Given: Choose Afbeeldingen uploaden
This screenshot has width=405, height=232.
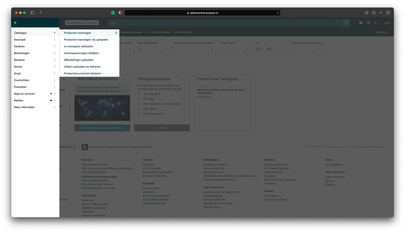Looking at the screenshot, I should click(79, 60).
